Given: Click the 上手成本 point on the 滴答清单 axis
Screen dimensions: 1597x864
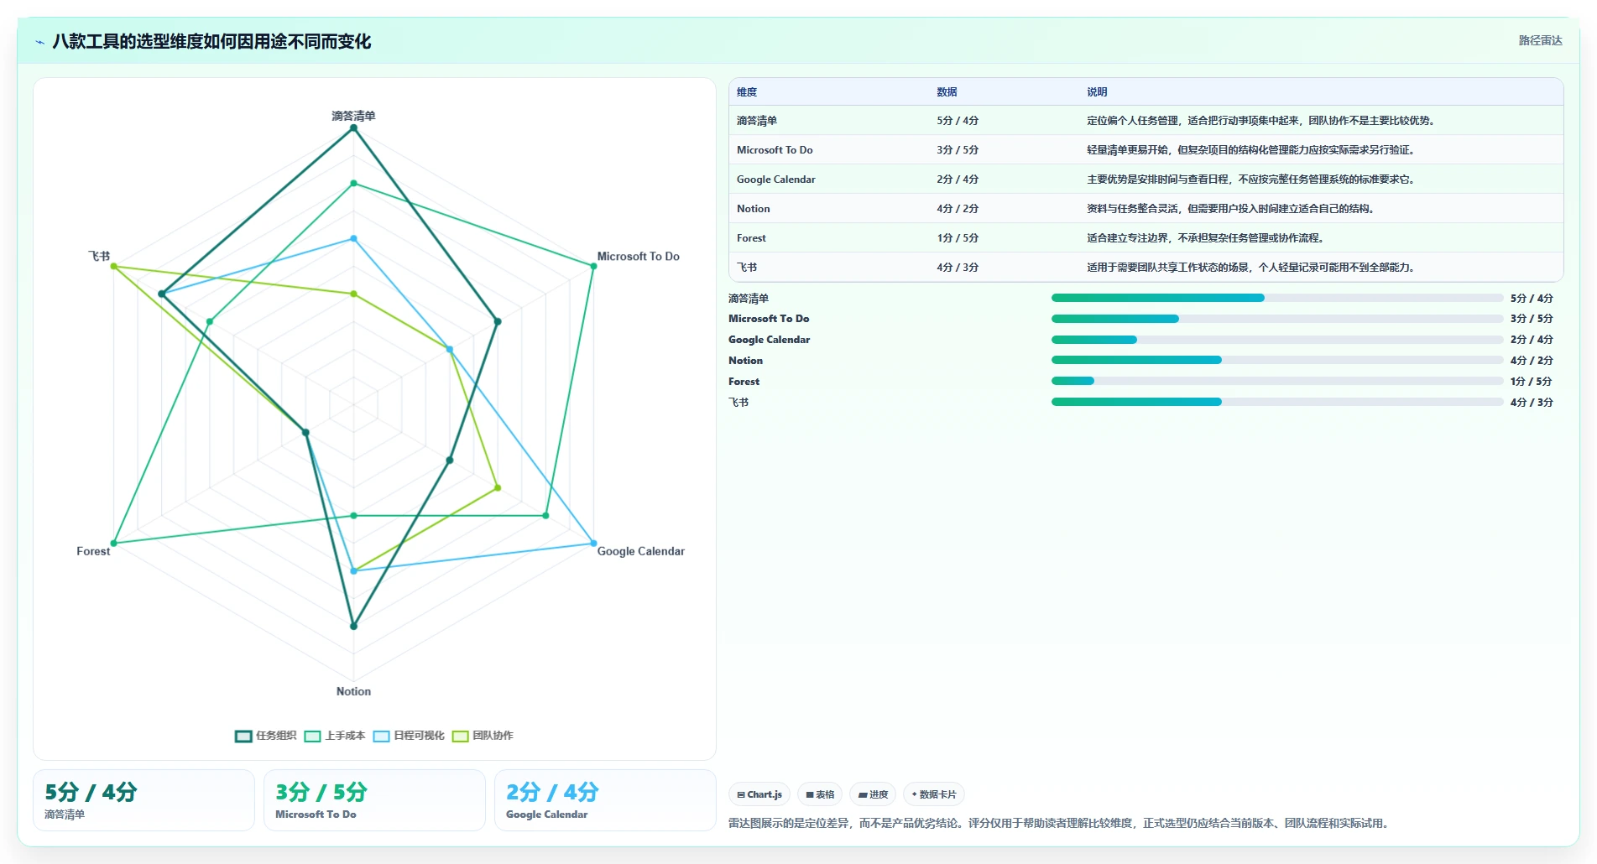Looking at the screenshot, I should click(353, 183).
